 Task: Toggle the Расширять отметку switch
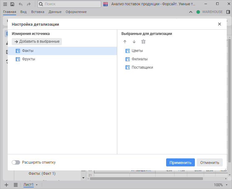pyautogui.click(x=16, y=162)
